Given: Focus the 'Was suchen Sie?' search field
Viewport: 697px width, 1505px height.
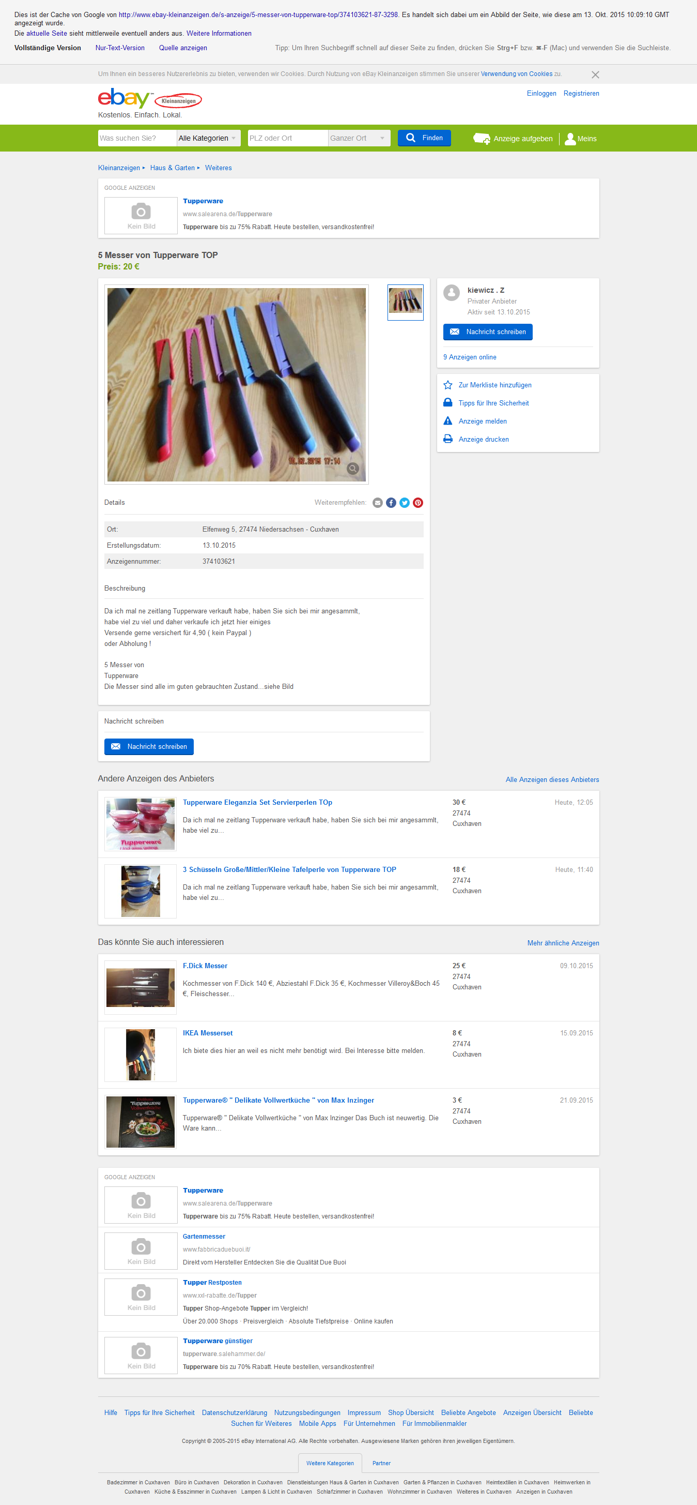Looking at the screenshot, I should 137,138.
